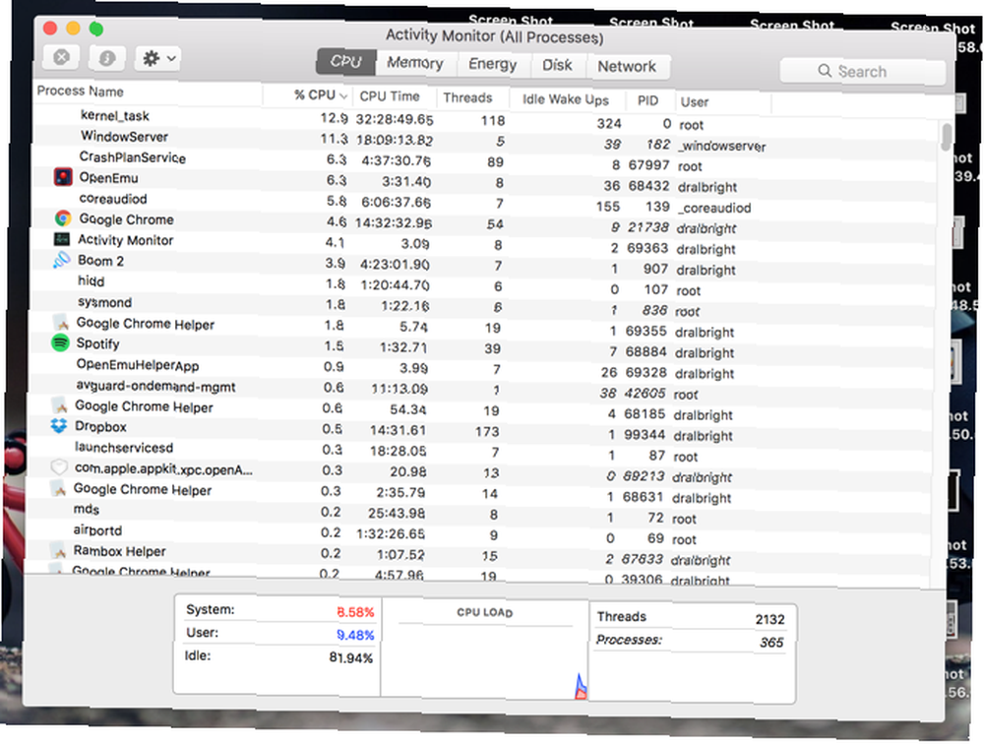Open the Inspect Process info button

[x=106, y=58]
